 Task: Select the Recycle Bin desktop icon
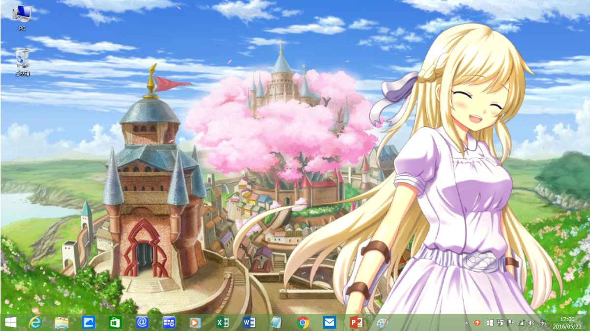(x=22, y=62)
